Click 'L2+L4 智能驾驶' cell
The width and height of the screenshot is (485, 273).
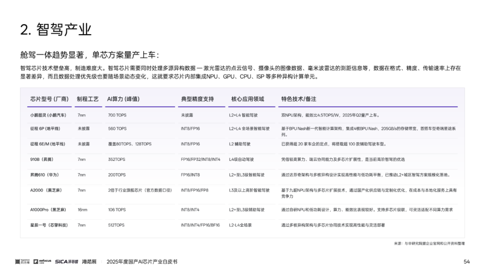point(243,115)
